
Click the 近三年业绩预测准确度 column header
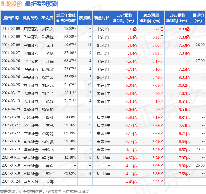coord(66,18)
